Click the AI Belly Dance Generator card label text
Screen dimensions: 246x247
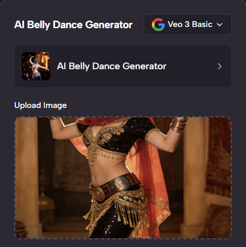tap(112, 66)
